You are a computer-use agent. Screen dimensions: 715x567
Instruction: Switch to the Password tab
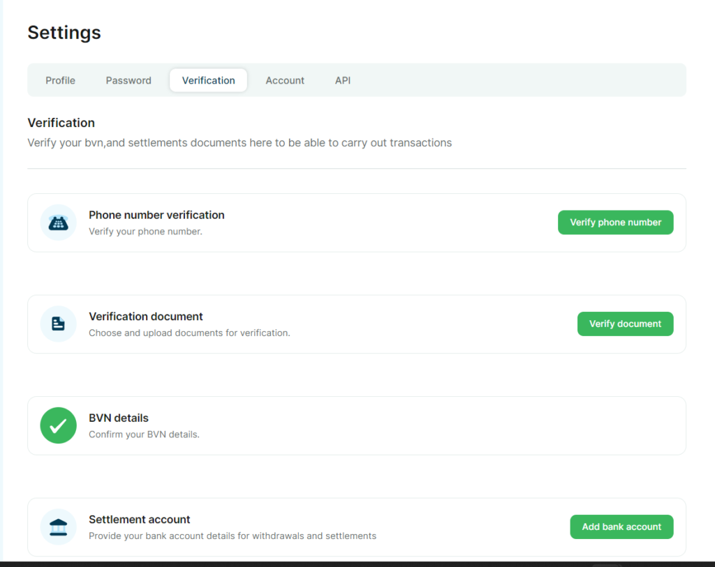point(128,80)
